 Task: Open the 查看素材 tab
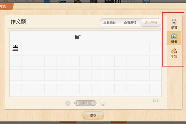[130, 22]
